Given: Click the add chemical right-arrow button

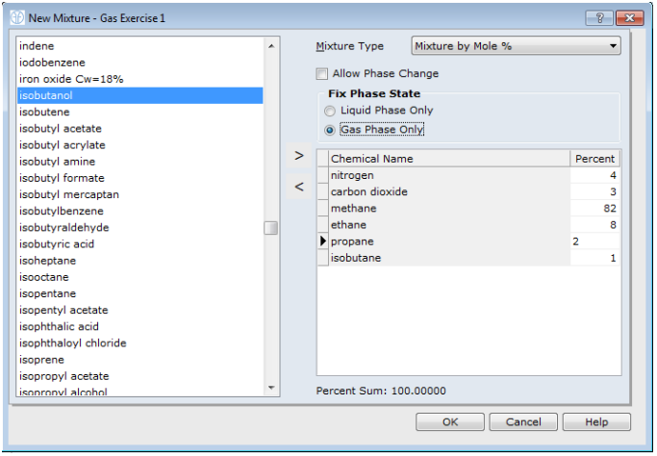Looking at the screenshot, I should pos(298,155).
